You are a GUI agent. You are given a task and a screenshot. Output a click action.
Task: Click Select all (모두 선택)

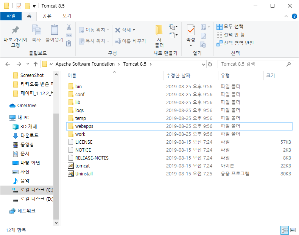coord(230,27)
